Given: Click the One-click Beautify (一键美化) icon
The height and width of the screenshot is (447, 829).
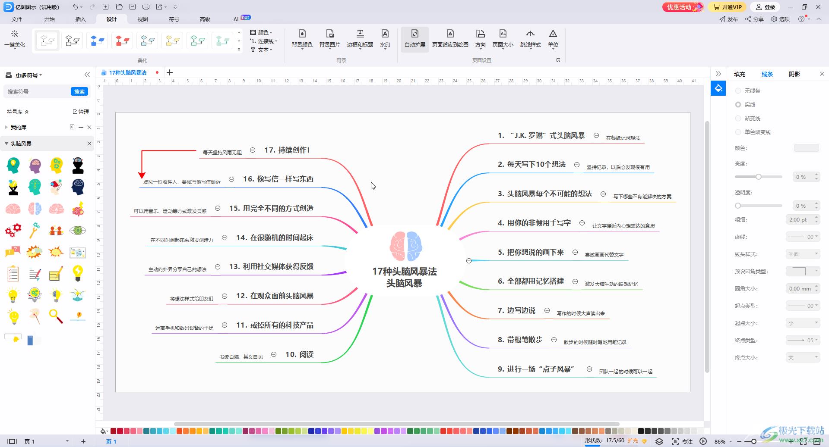Looking at the screenshot, I should [x=15, y=39].
